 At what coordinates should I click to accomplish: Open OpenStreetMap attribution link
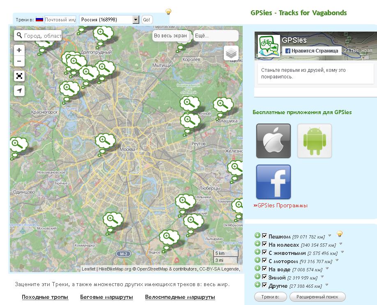coord(152,269)
